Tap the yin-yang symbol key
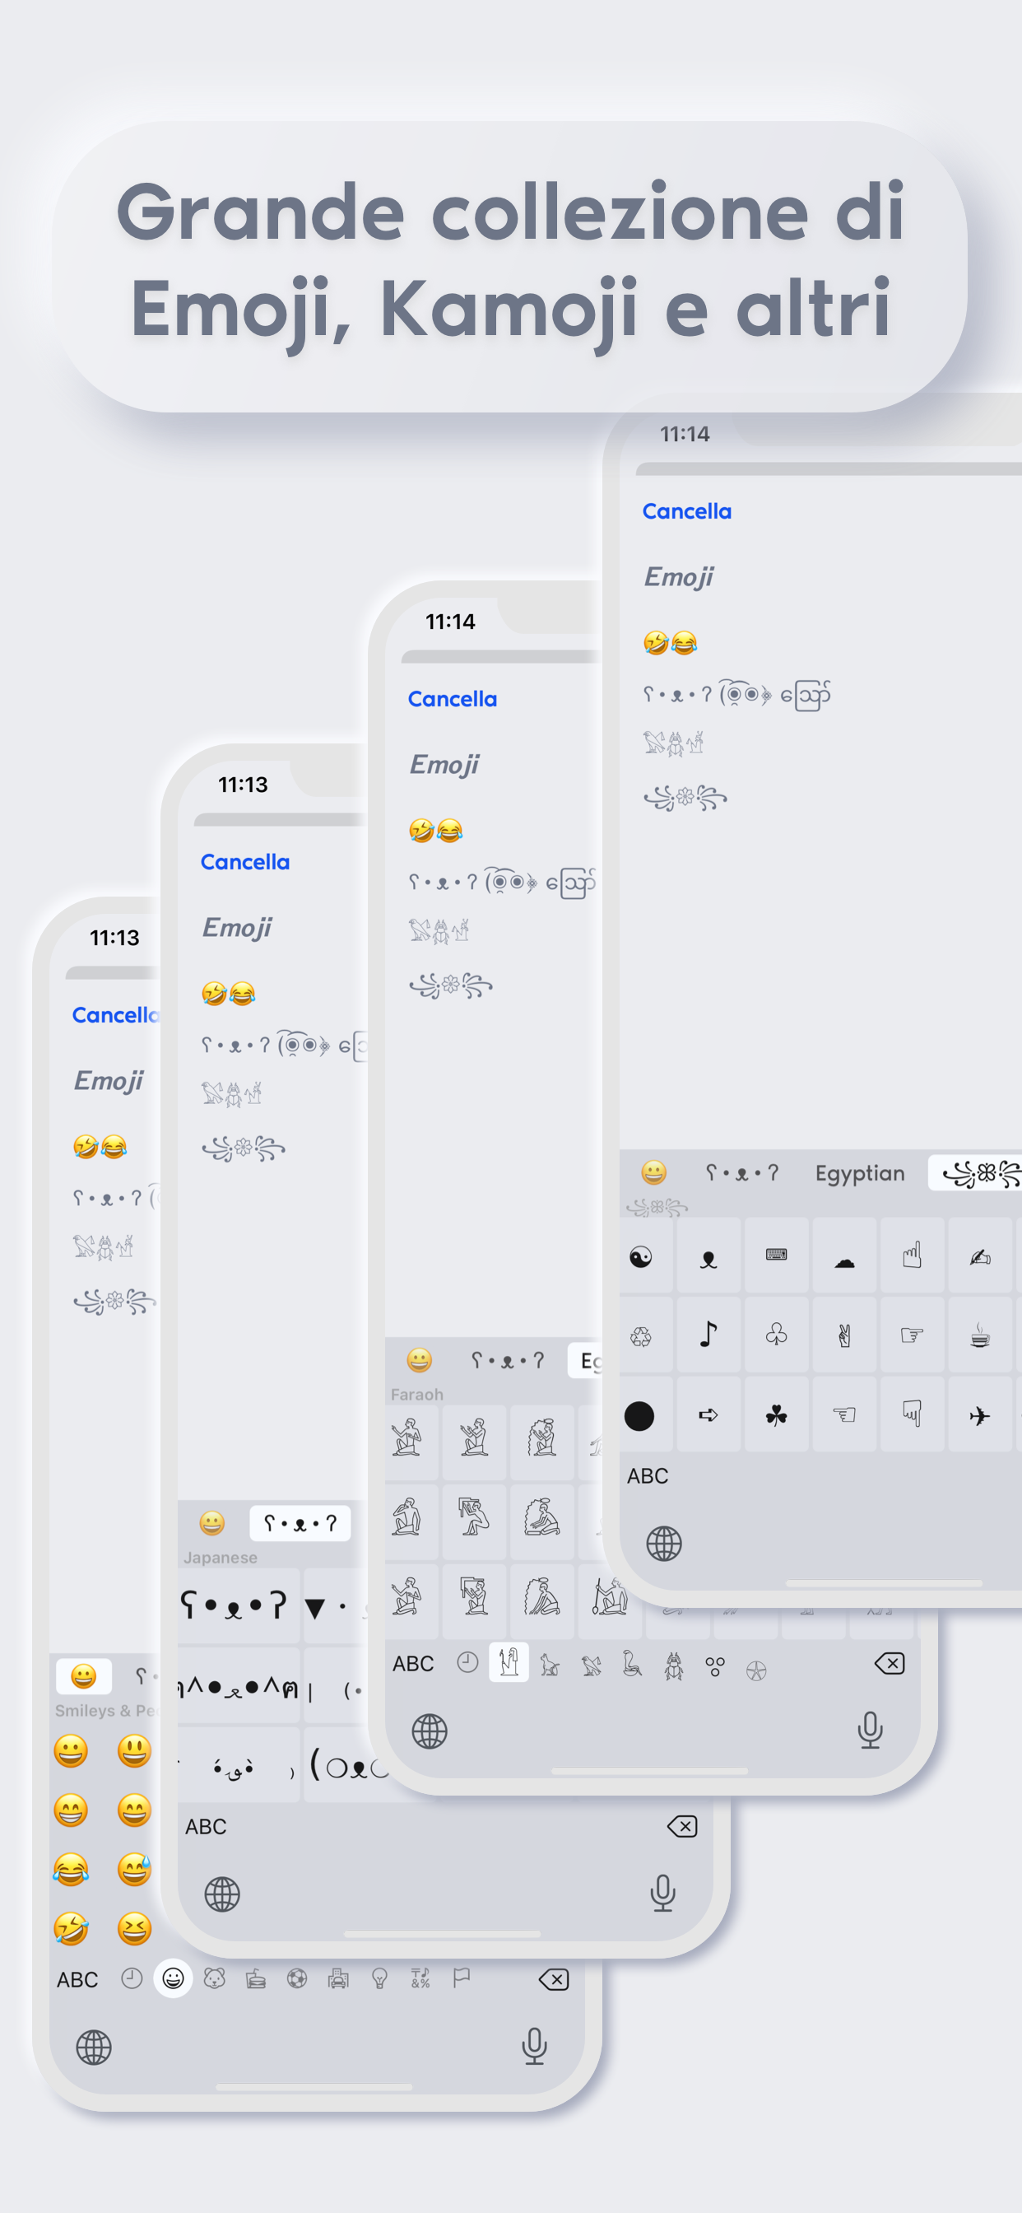The height and width of the screenshot is (2213, 1022). [642, 1256]
